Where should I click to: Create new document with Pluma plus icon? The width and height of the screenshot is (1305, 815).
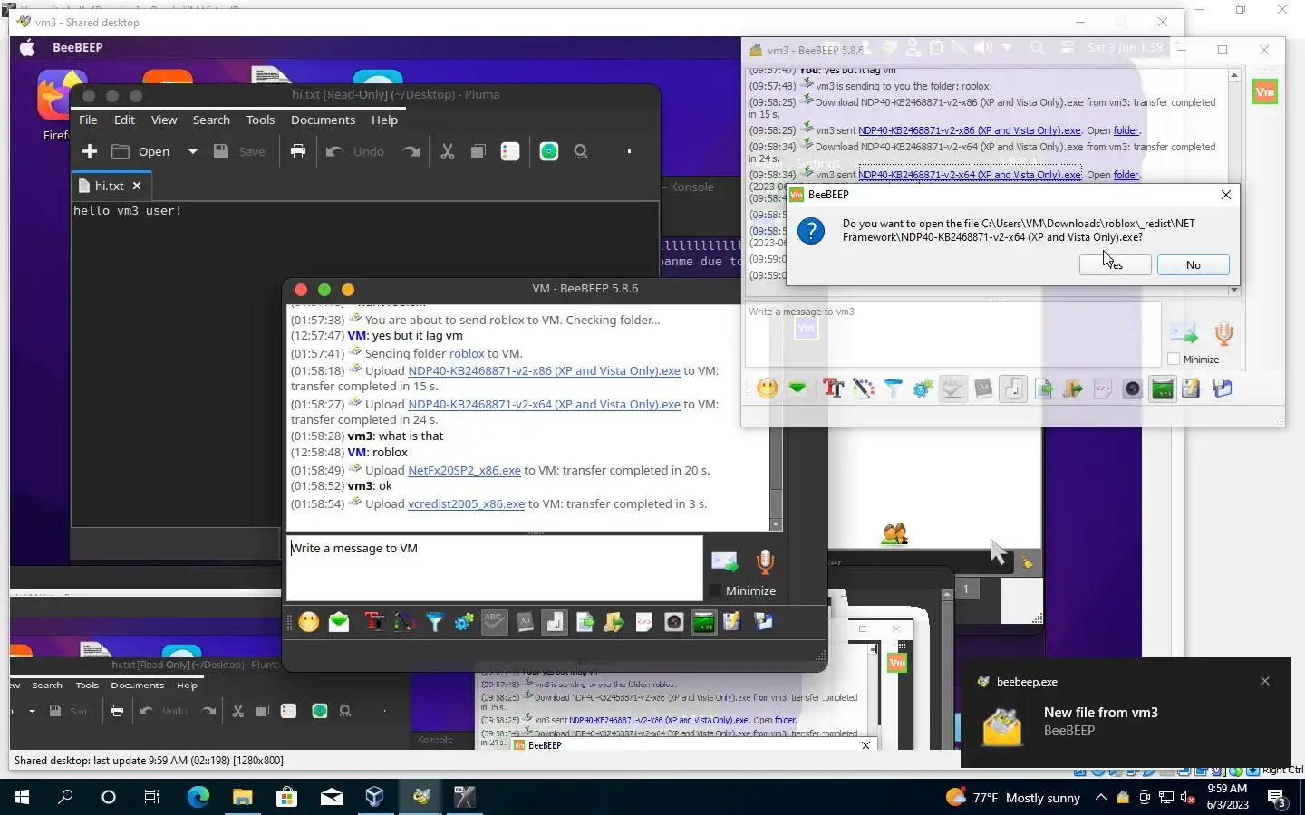pos(90,151)
